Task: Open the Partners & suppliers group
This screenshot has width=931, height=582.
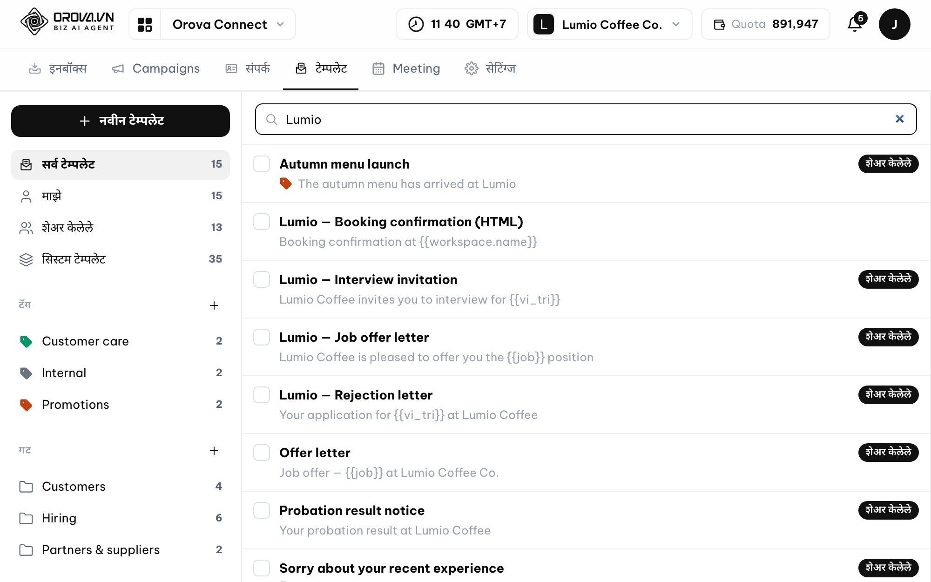Action: pos(121,550)
